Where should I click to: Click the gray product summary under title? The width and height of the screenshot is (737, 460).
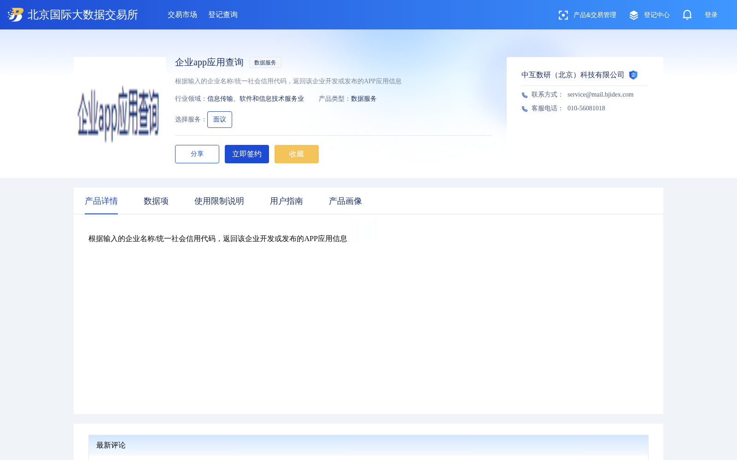tap(288, 81)
